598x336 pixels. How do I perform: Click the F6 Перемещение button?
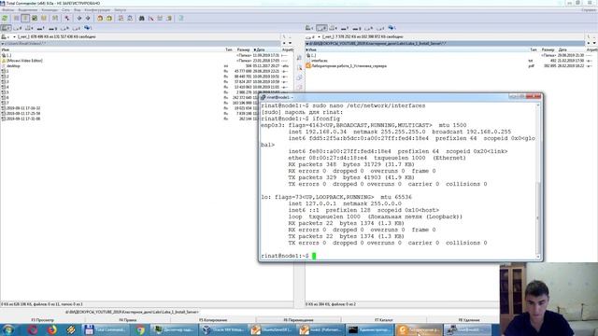tap(298, 320)
